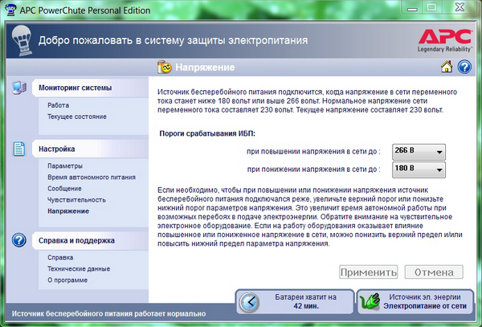Close the PowerChute Personal Edition window
Viewport: 482px width, 327px height.
[x=460, y=7]
